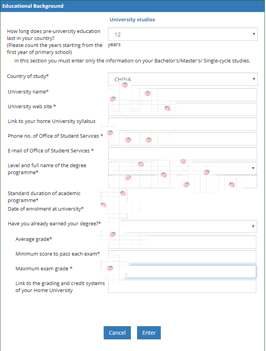Click the Date of enrolment field
266x351 pixels.
pyautogui.click(x=117, y=210)
